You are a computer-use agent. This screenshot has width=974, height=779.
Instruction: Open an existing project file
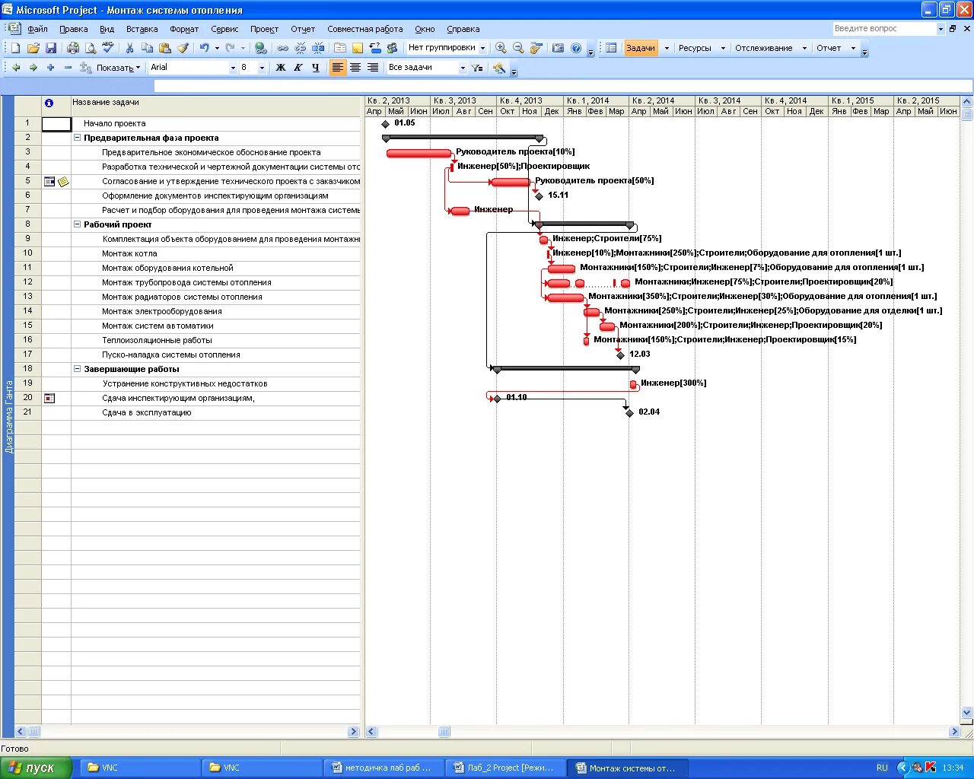point(33,48)
